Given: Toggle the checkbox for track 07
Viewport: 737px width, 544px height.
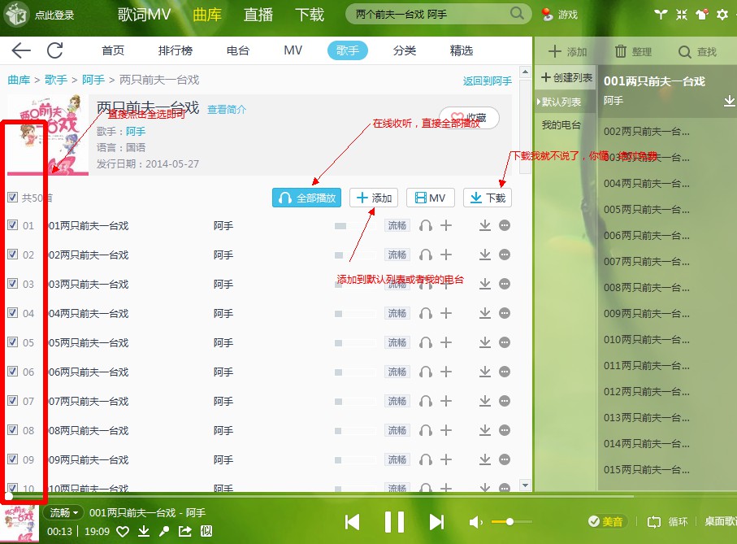Looking at the screenshot, I should point(12,401).
